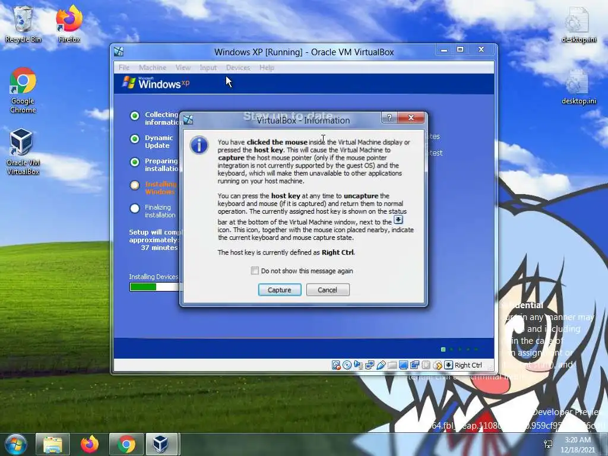Click the Installing Devices progress bar
The image size is (608, 456).
(154, 287)
